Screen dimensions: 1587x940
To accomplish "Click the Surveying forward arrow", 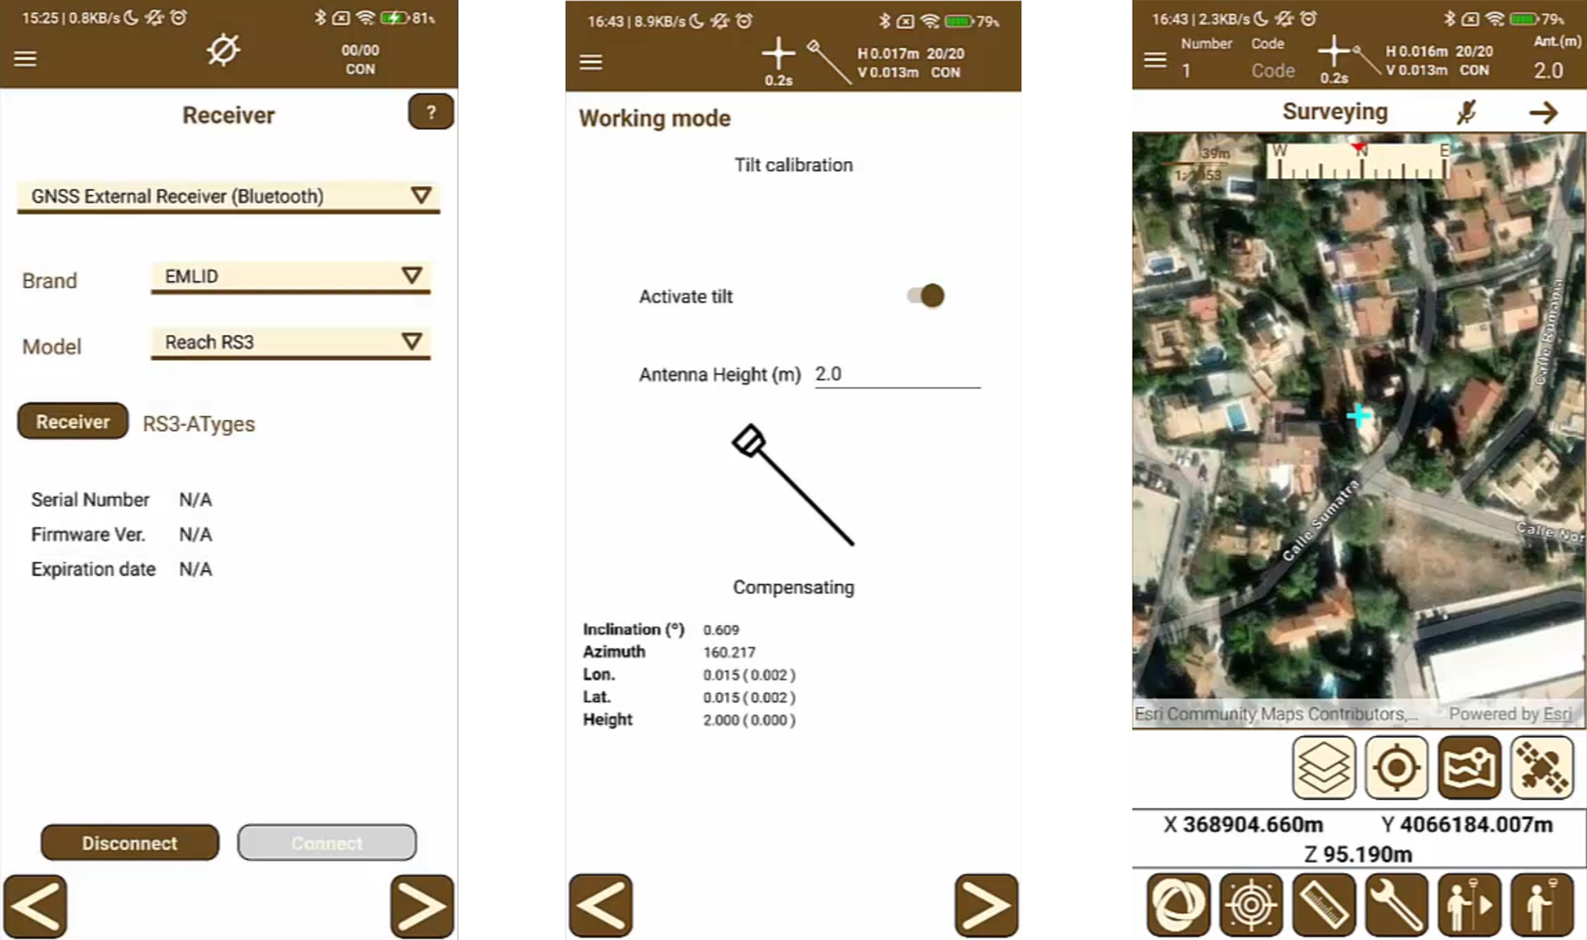I will [1543, 112].
